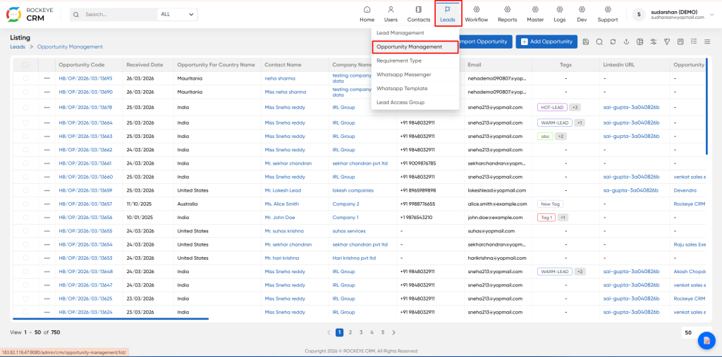Screen dimensions: 722x357
Task: Check the row HB/OP/2026/03/13653 checkbox
Action: tap(25, 258)
